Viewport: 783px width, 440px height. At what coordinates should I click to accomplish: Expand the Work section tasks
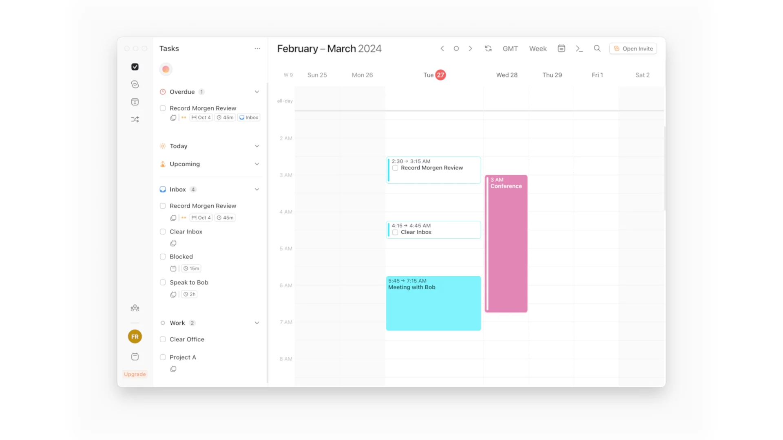pyautogui.click(x=257, y=323)
